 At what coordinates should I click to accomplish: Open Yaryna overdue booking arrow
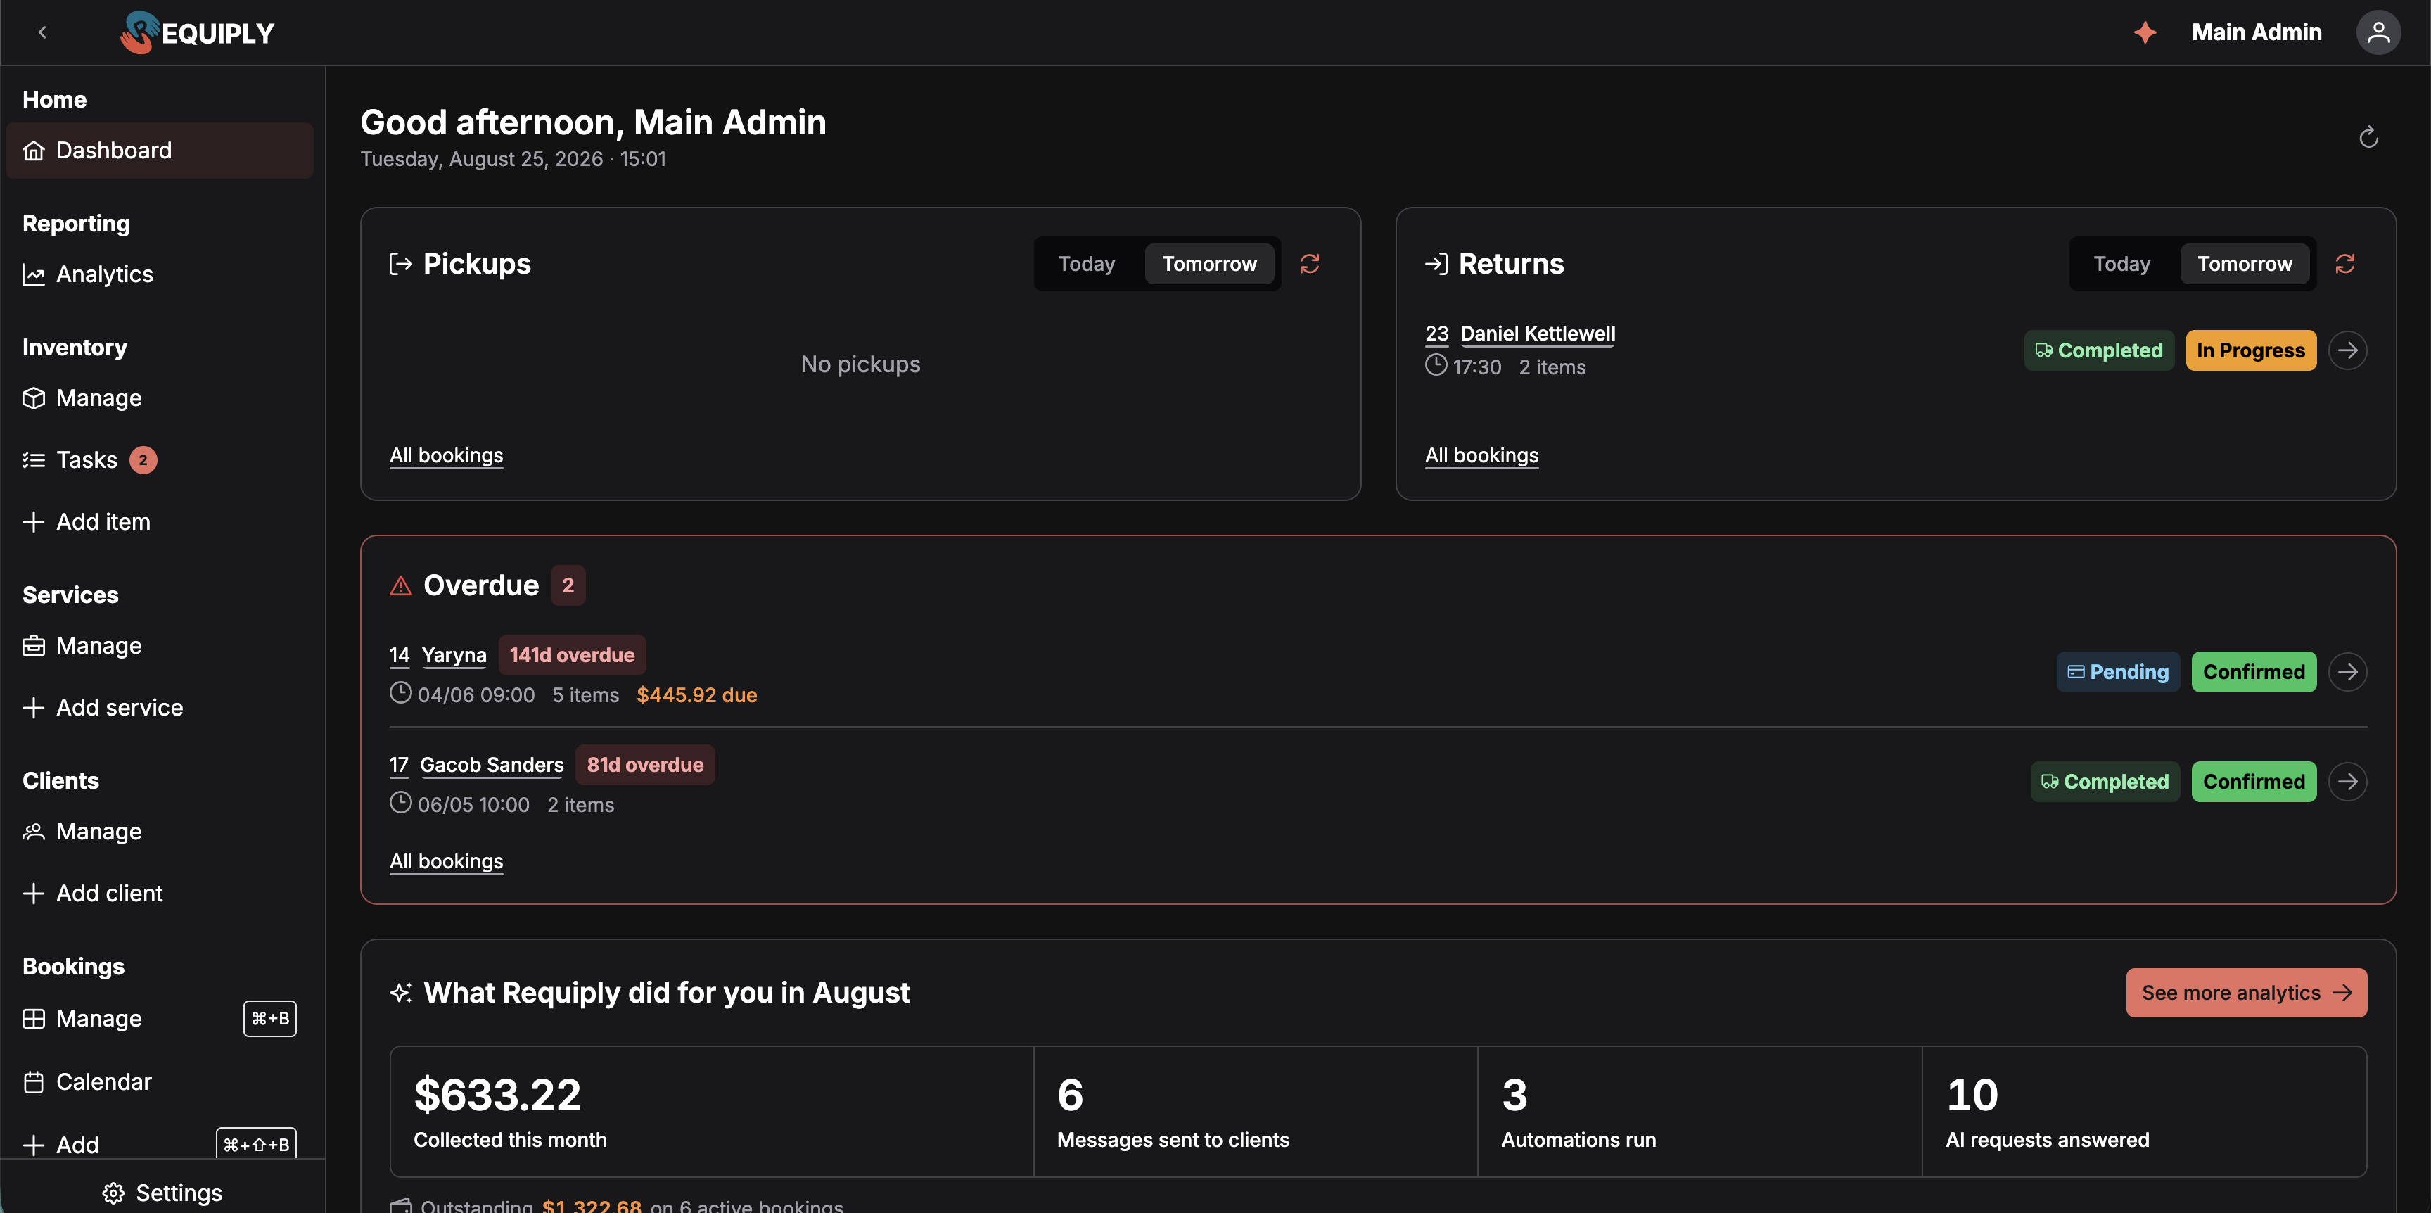point(2347,672)
